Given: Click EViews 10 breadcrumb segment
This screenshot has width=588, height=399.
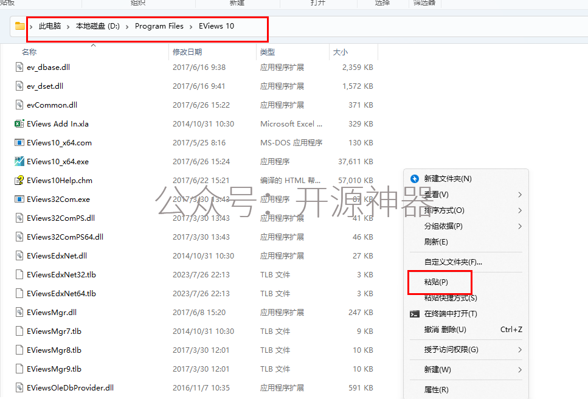Looking at the screenshot, I should click(216, 26).
